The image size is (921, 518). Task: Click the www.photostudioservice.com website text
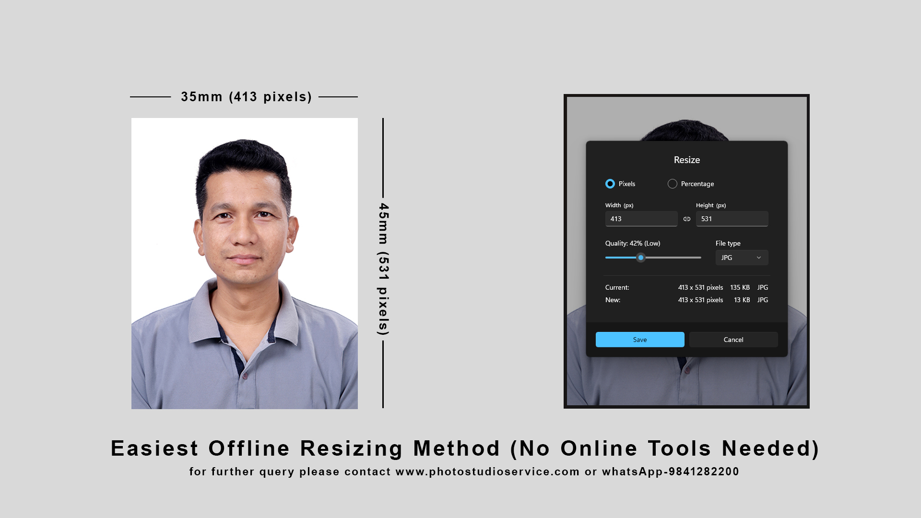[x=487, y=471]
